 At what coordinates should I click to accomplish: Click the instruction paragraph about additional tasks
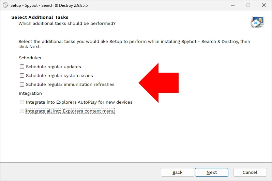pos(134,44)
